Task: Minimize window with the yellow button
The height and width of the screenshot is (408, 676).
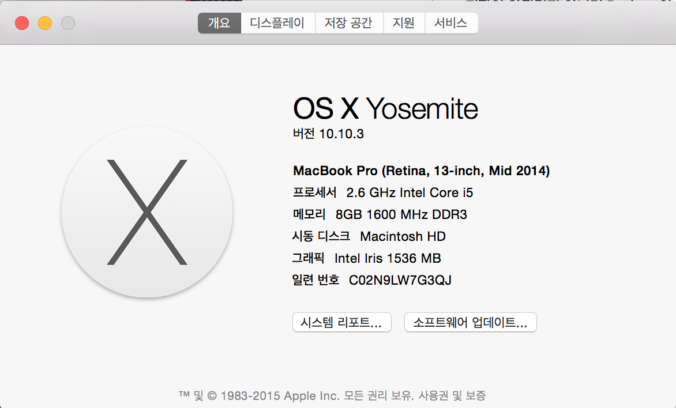Action: pos(45,23)
